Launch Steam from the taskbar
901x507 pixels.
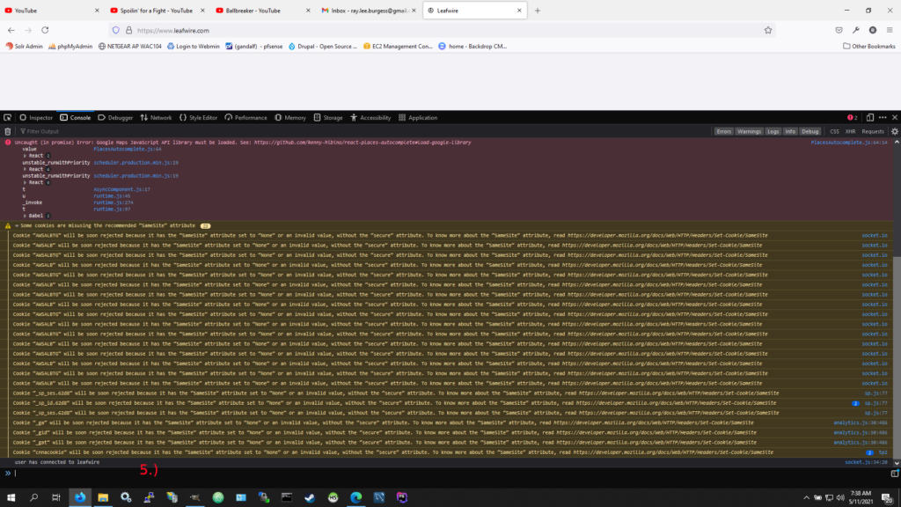click(310, 497)
